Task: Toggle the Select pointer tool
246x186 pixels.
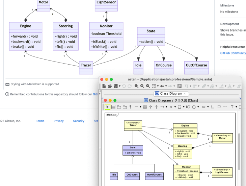Action: tap(107, 107)
